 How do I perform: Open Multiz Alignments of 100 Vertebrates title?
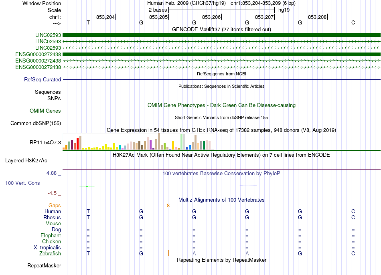coord(221,200)
